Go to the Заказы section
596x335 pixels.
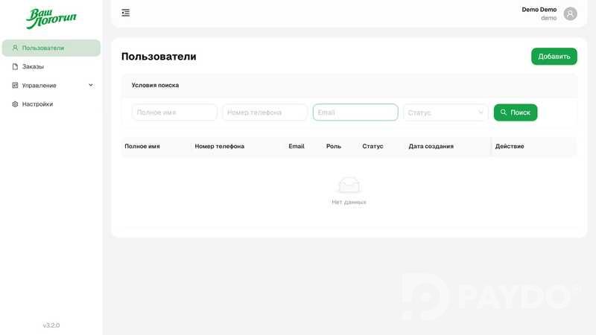[x=51, y=66]
